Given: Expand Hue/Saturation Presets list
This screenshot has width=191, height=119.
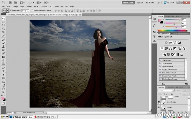Looking at the screenshot, I should (x=160, y=69).
